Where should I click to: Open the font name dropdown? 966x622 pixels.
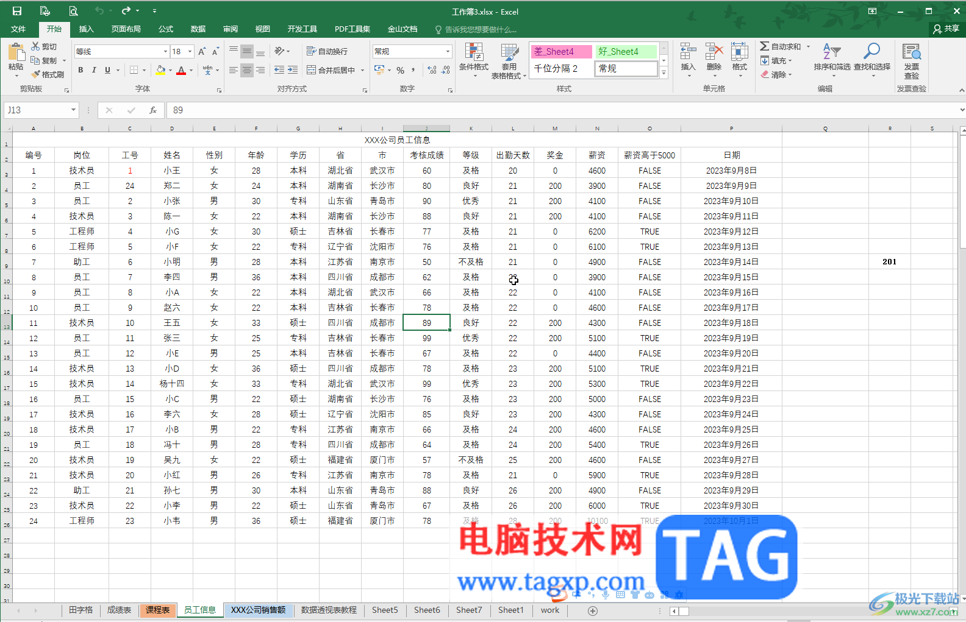point(165,51)
